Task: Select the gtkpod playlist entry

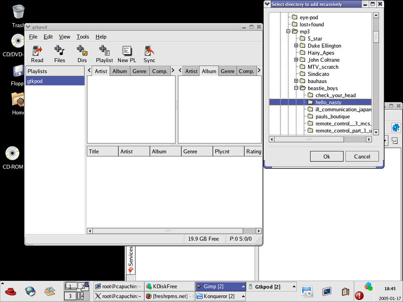Action: pyautogui.click(x=55, y=81)
